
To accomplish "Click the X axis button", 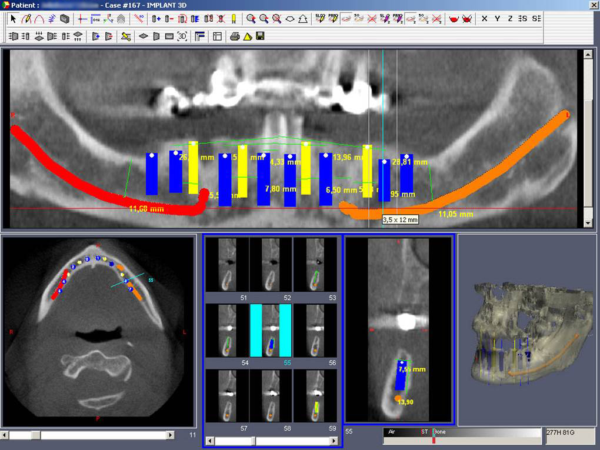I will [x=484, y=19].
